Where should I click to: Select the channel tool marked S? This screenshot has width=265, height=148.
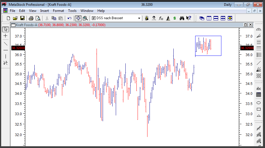click(259, 141)
